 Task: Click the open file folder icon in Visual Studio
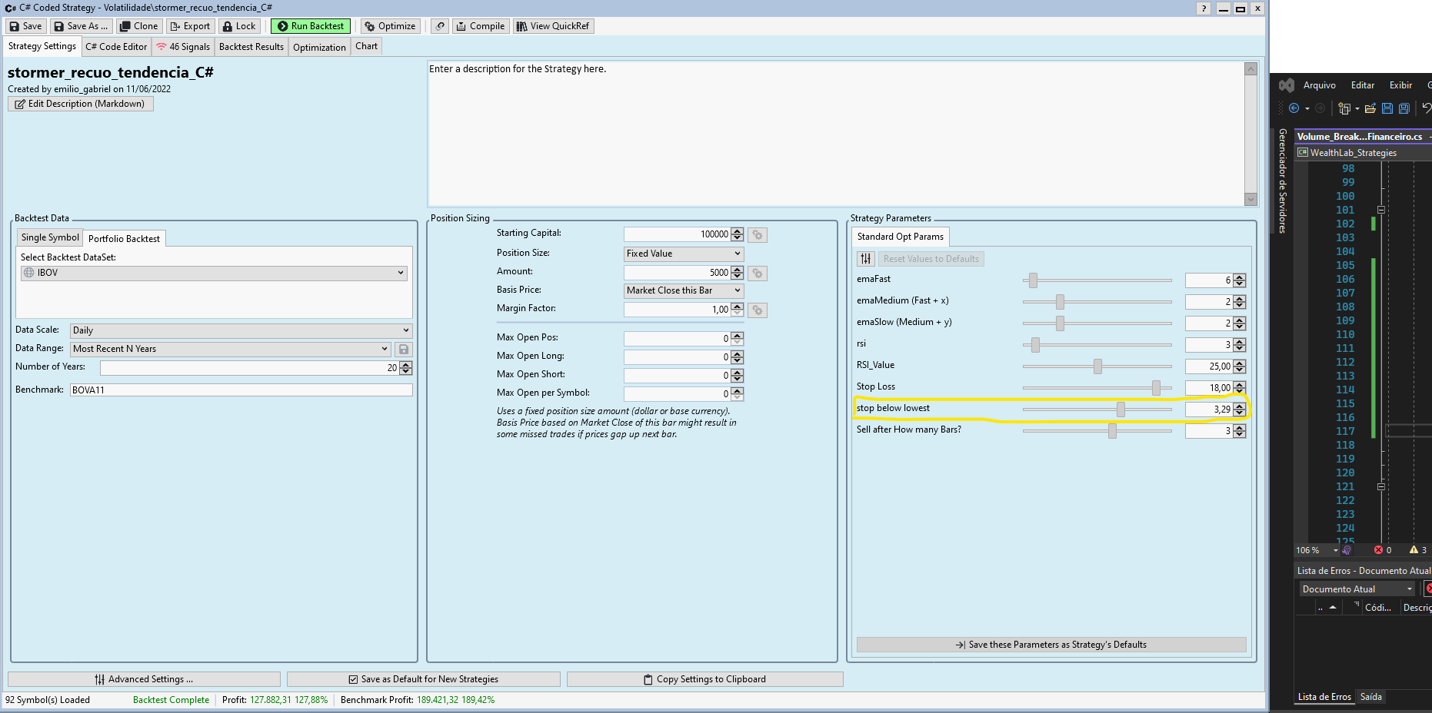pyautogui.click(x=1370, y=108)
